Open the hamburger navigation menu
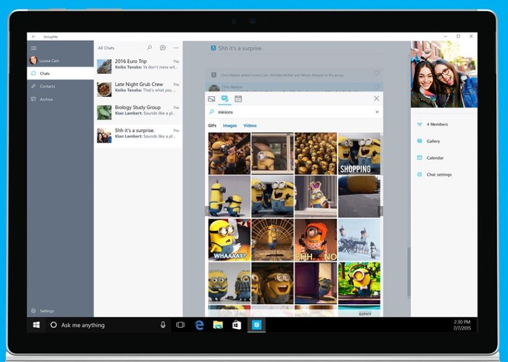Image resolution: width=508 pixels, height=362 pixels. (33, 48)
